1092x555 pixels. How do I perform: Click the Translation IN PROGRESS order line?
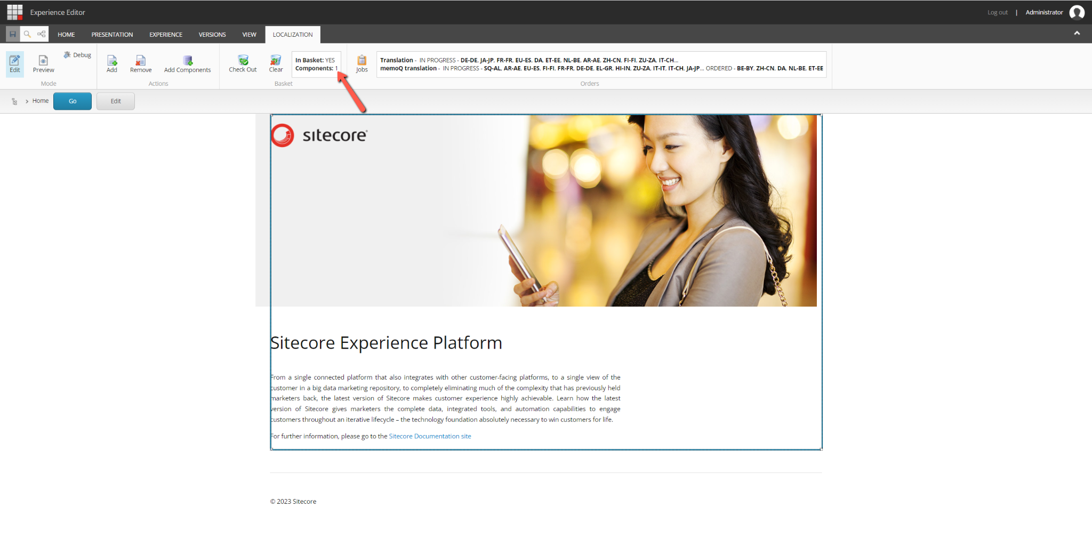pyautogui.click(x=529, y=60)
